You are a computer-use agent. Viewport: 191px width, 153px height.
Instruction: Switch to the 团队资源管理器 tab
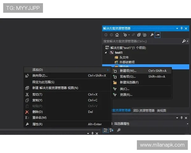(144, 111)
